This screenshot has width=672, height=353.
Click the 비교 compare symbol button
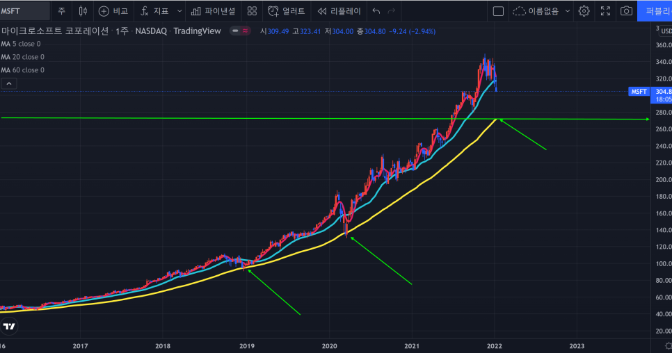coord(113,11)
